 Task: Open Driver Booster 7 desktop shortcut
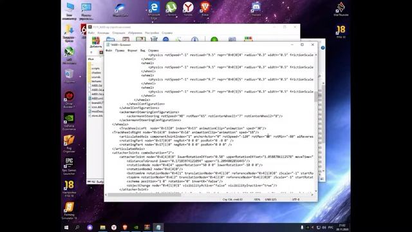coord(69,100)
